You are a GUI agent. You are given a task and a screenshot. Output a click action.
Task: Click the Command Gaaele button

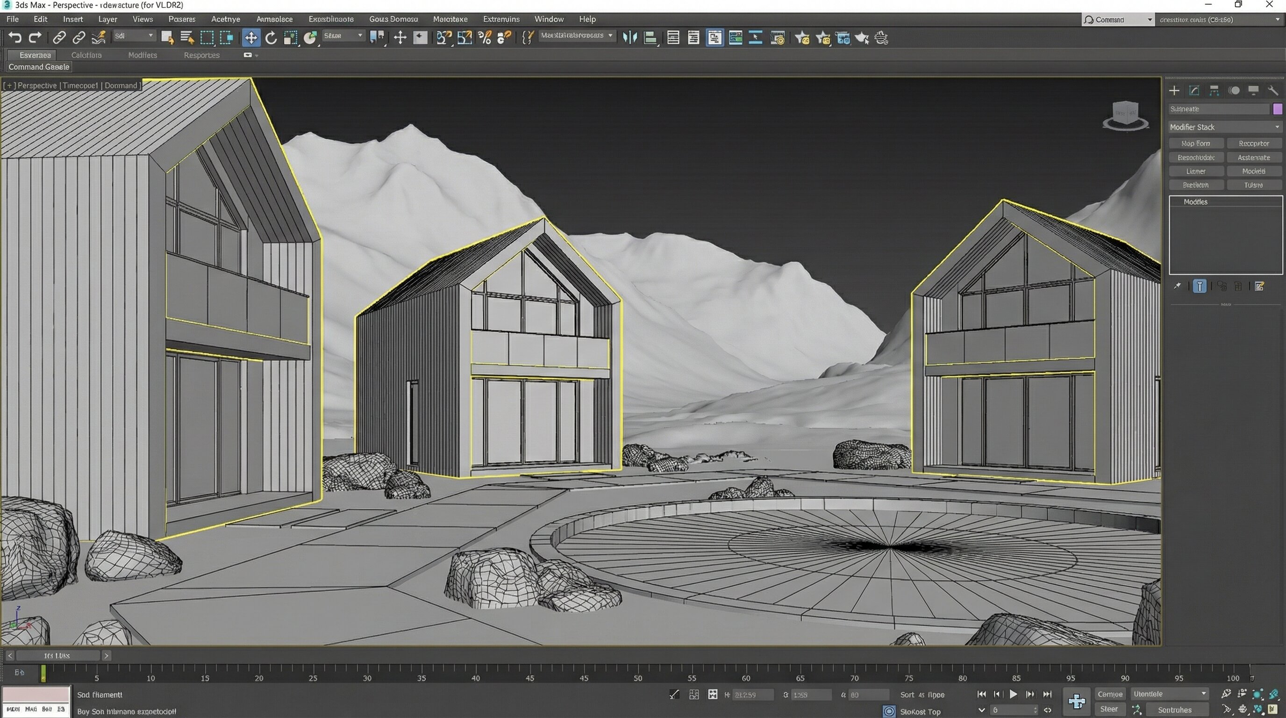point(39,67)
